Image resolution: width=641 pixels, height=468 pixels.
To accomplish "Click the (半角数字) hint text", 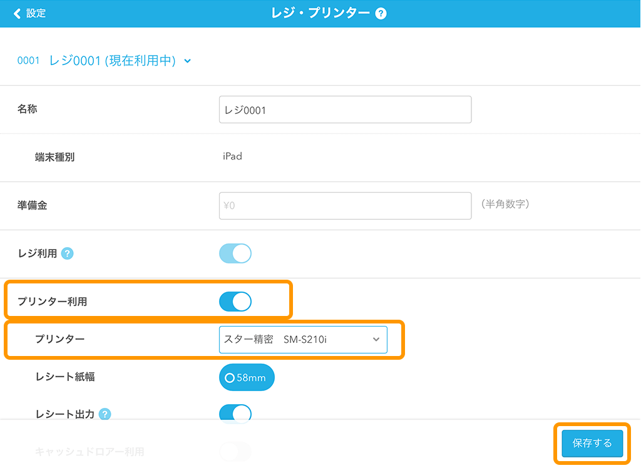I will tap(505, 204).
